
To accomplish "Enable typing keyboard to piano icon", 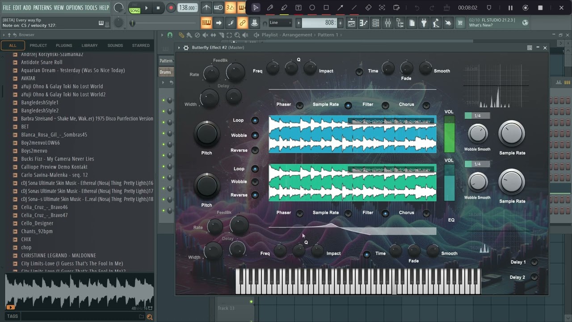I will (206, 23).
